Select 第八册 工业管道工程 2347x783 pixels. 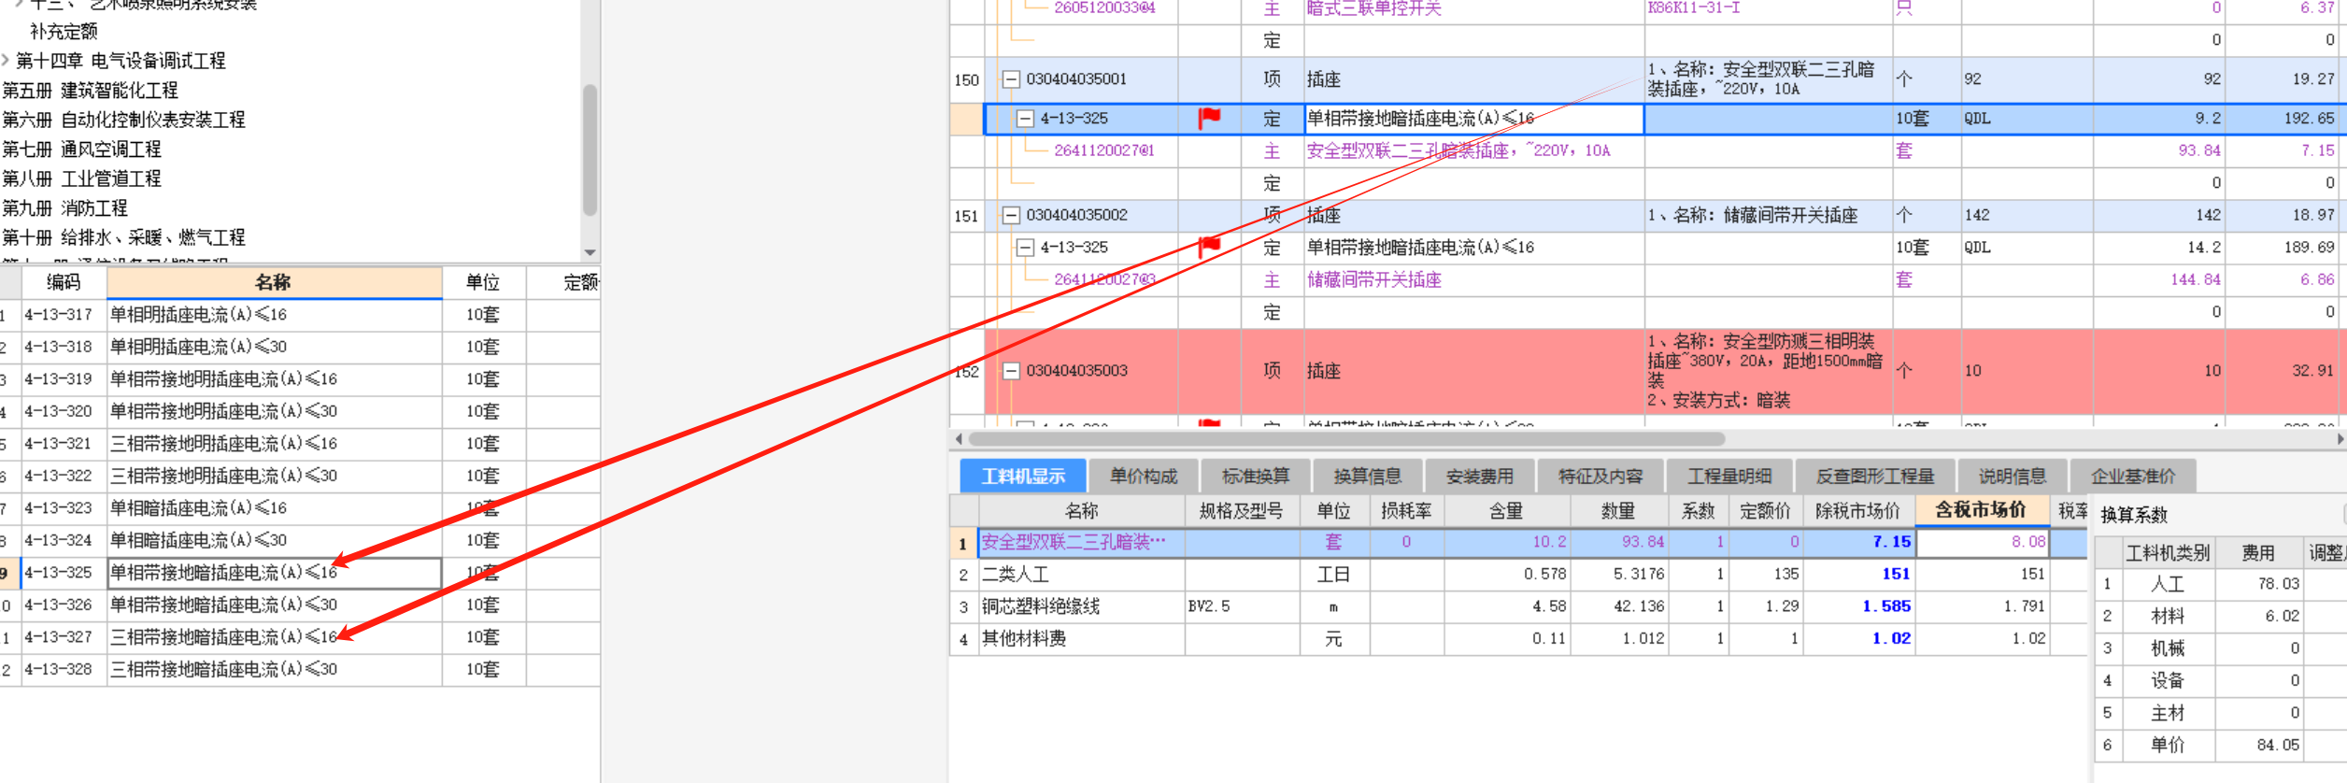click(82, 178)
